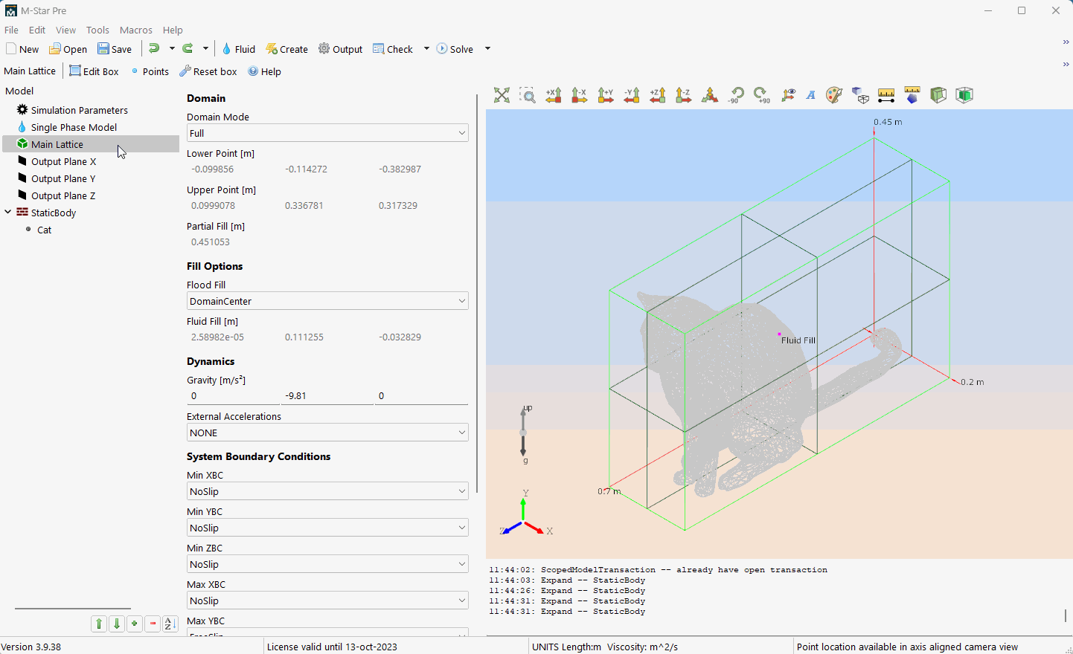Click the Open toolbar button
The height and width of the screenshot is (654, 1073).
(x=68, y=49)
